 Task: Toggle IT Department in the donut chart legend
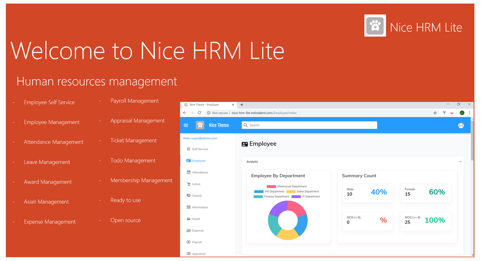(x=312, y=196)
